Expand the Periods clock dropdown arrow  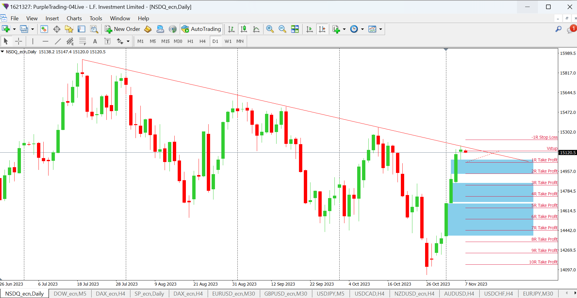(x=362, y=29)
